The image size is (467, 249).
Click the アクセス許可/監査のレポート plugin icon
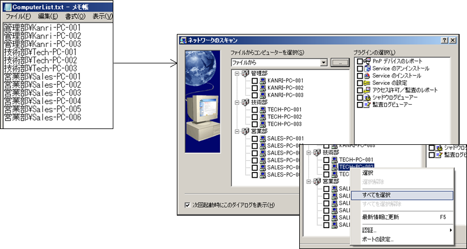(x=367, y=90)
